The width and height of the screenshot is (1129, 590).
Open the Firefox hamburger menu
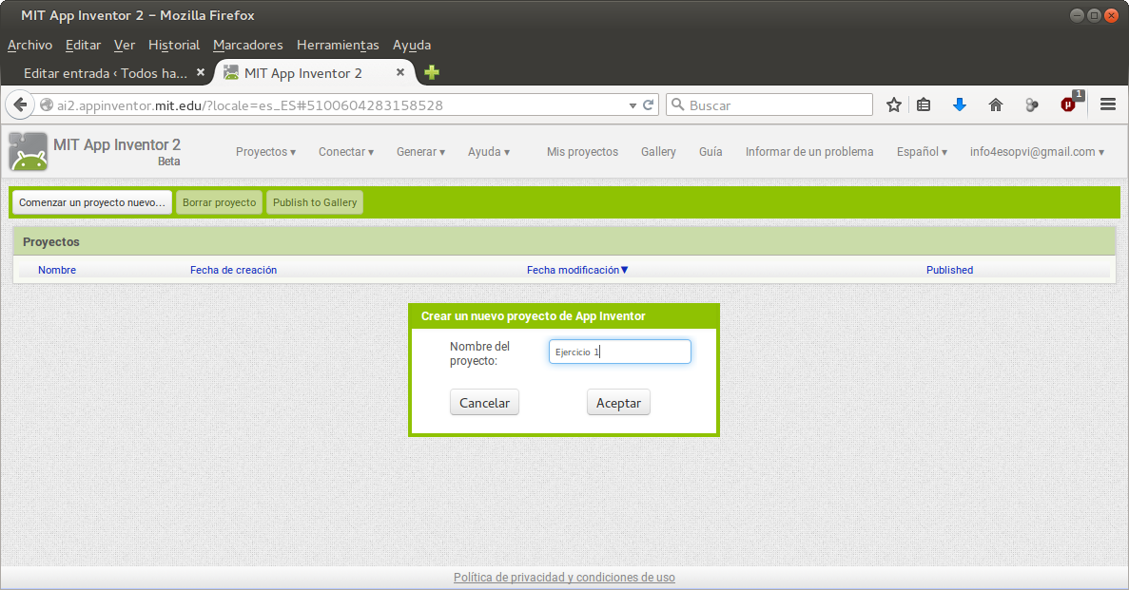click(x=1108, y=105)
